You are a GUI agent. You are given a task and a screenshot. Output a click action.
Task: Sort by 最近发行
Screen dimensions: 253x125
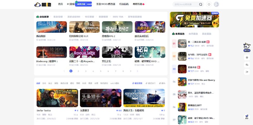(151, 83)
